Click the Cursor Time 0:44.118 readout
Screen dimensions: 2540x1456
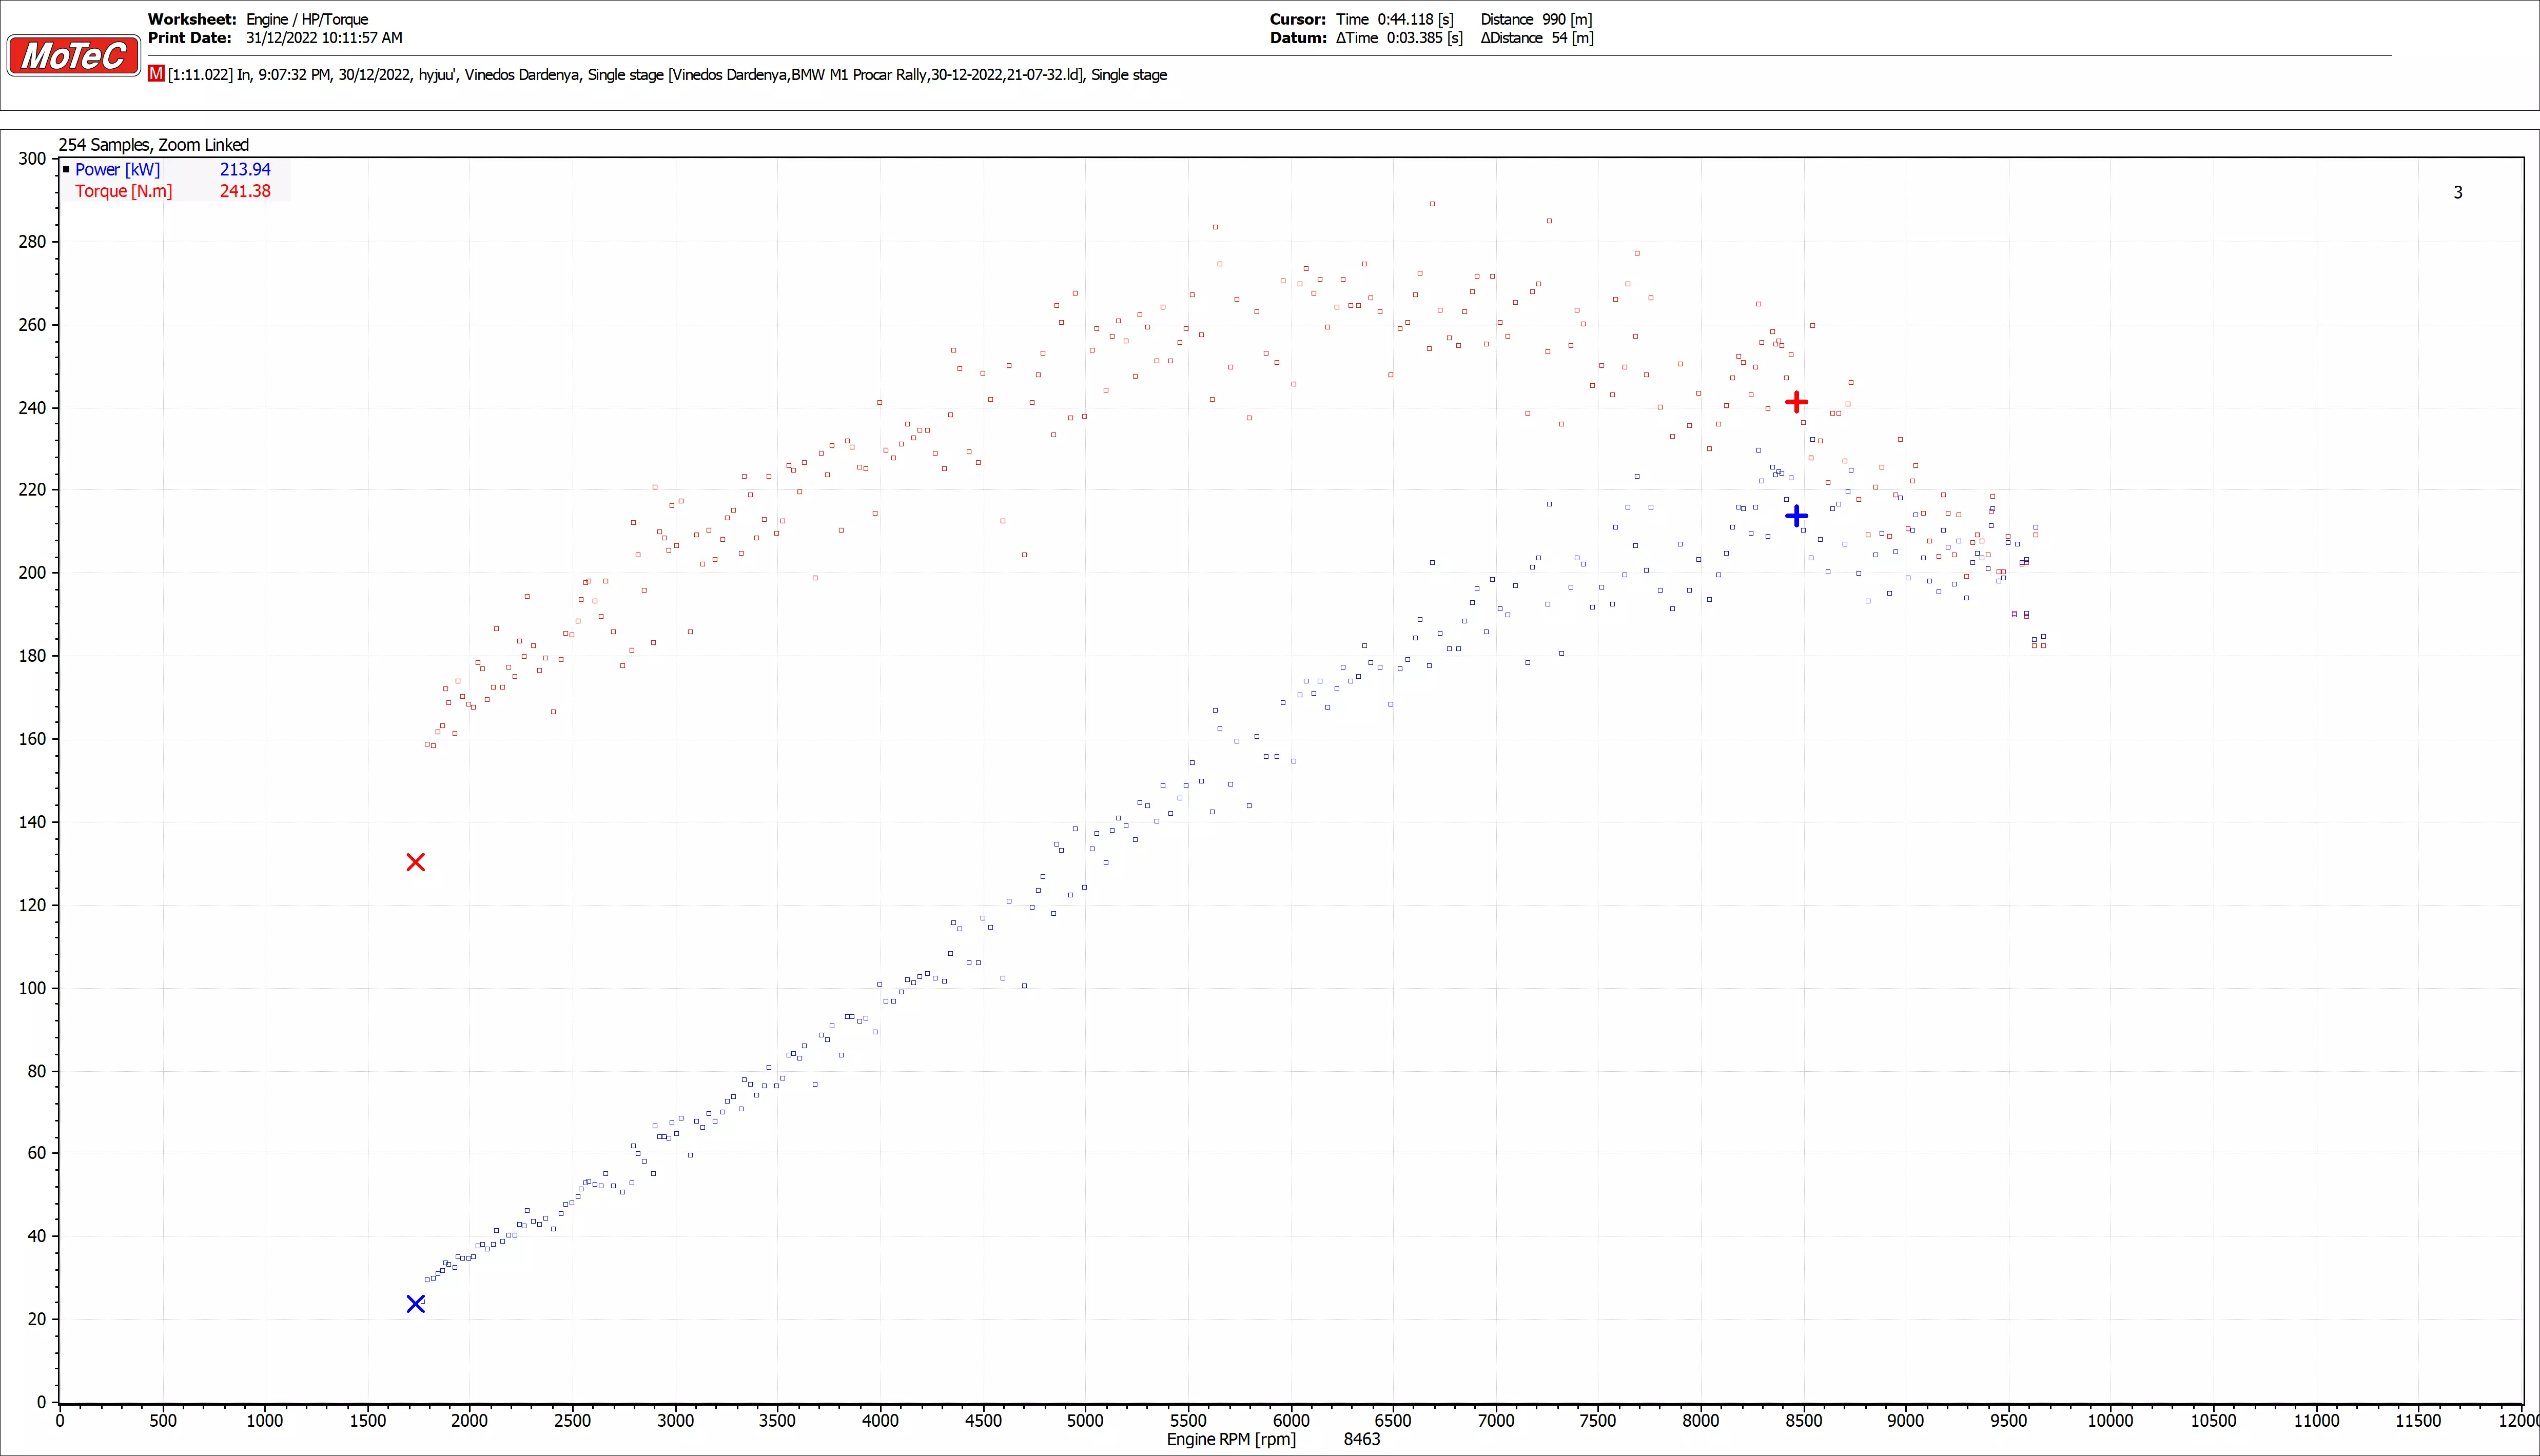point(1394,19)
